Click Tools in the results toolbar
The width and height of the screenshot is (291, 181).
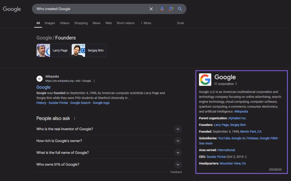pos(180,23)
